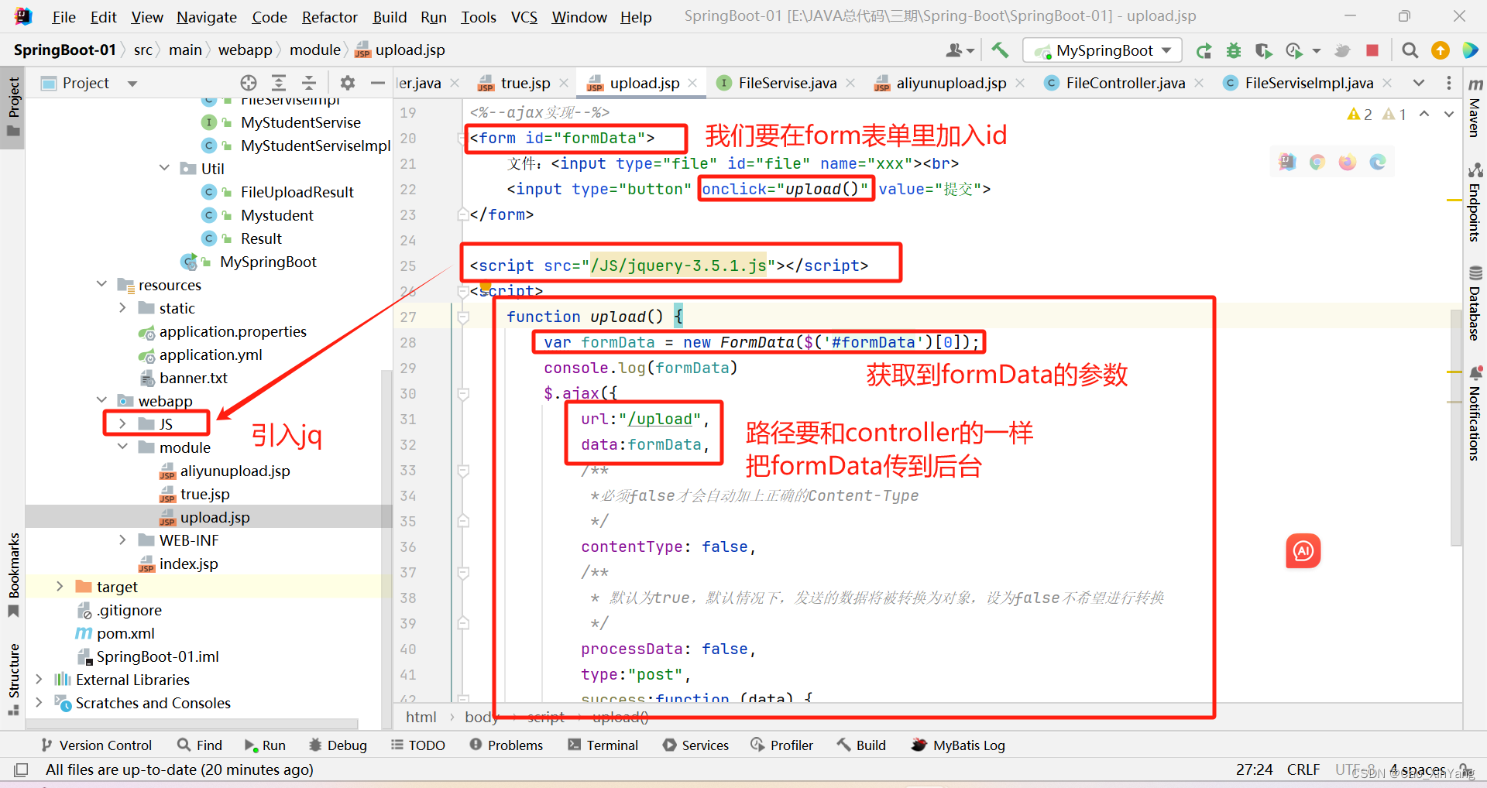
Task: Expand the static folder
Action: coord(122,307)
